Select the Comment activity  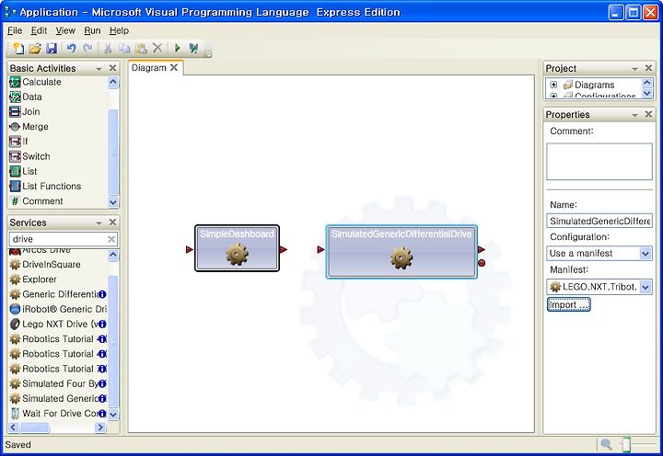point(36,201)
